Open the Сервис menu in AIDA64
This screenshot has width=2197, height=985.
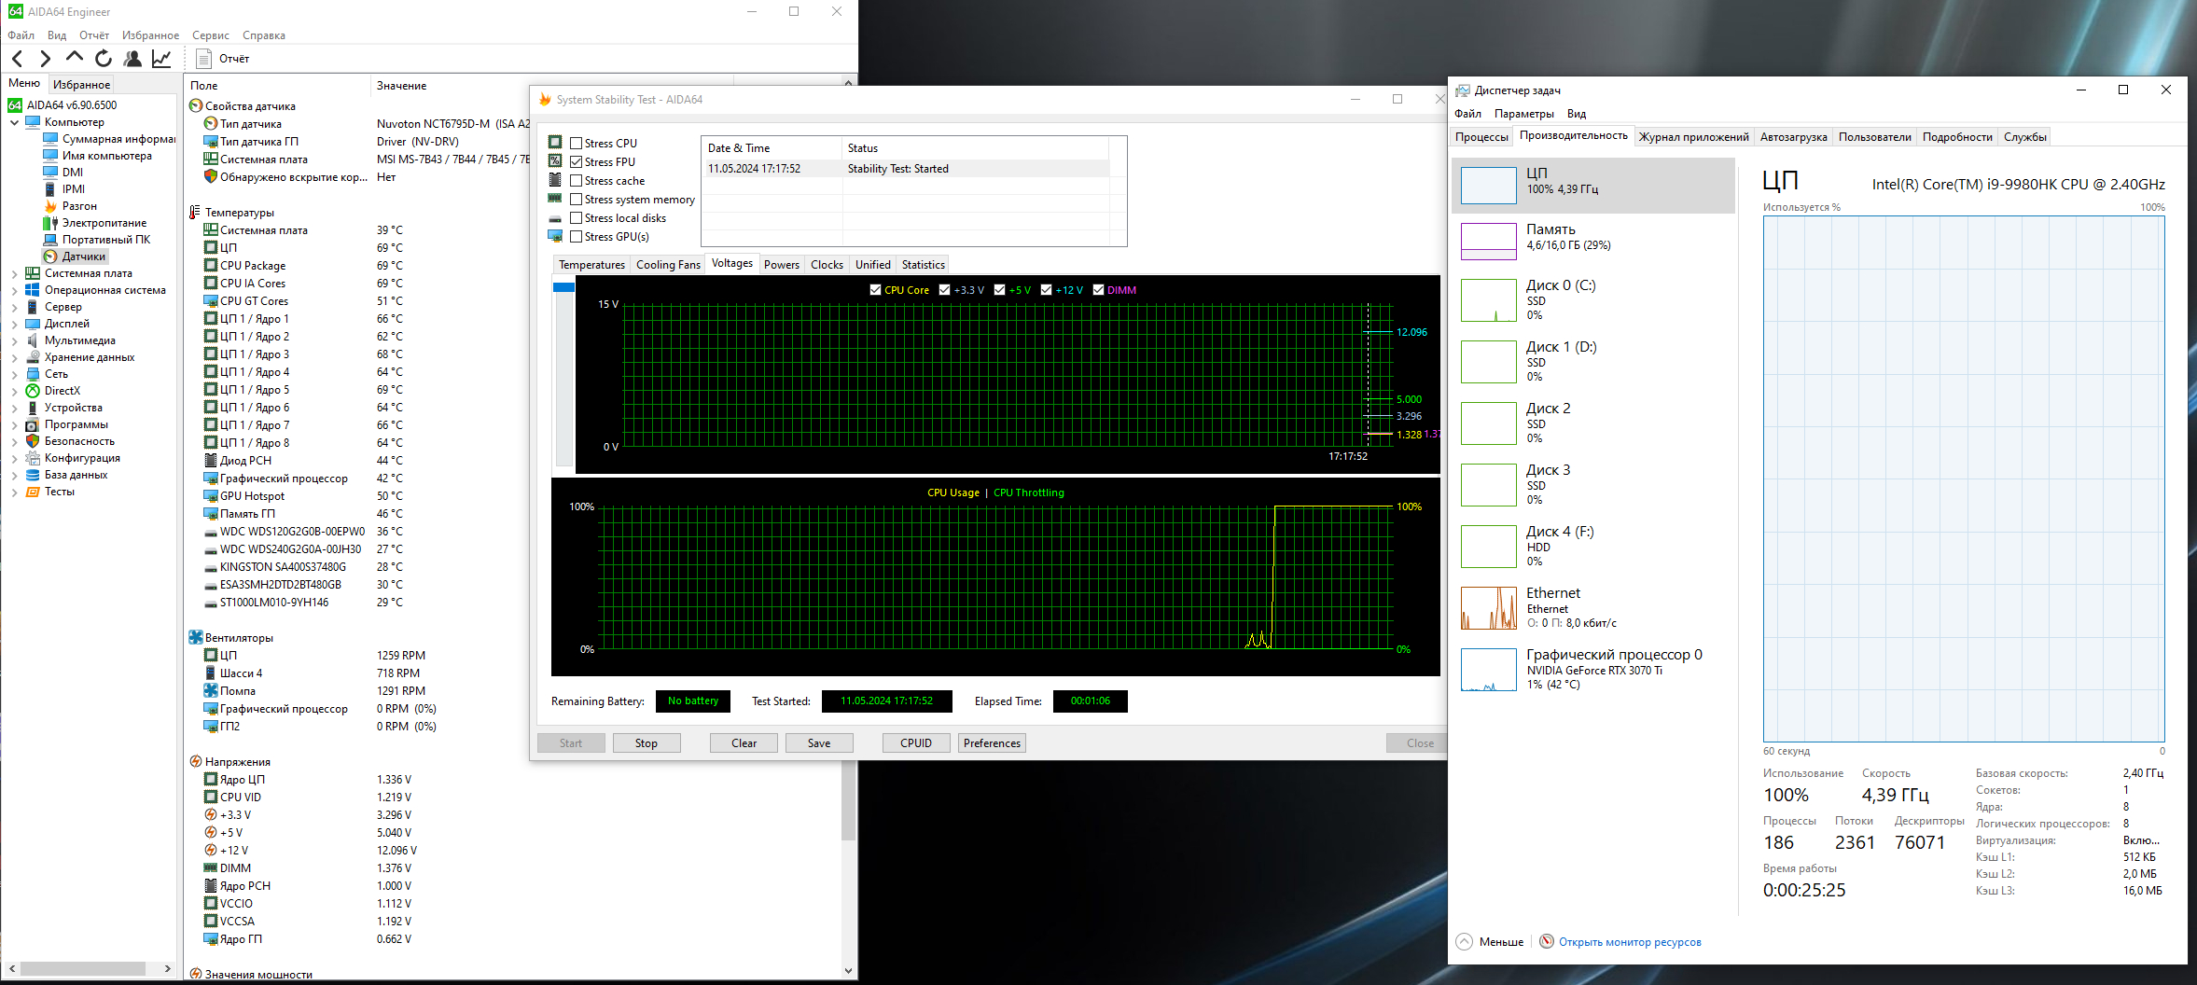(211, 35)
